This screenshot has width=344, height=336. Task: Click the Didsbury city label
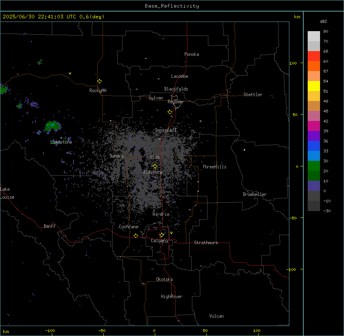(153, 172)
